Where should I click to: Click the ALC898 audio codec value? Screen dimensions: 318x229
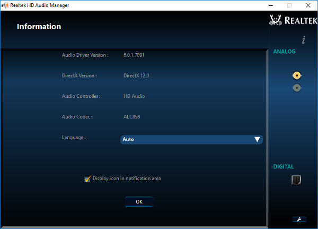click(x=132, y=116)
